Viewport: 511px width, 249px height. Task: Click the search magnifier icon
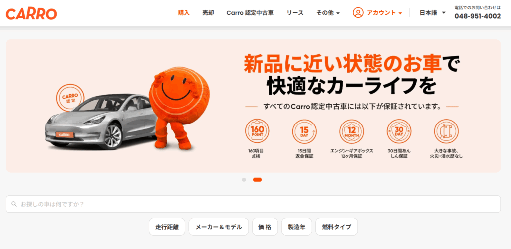14,204
